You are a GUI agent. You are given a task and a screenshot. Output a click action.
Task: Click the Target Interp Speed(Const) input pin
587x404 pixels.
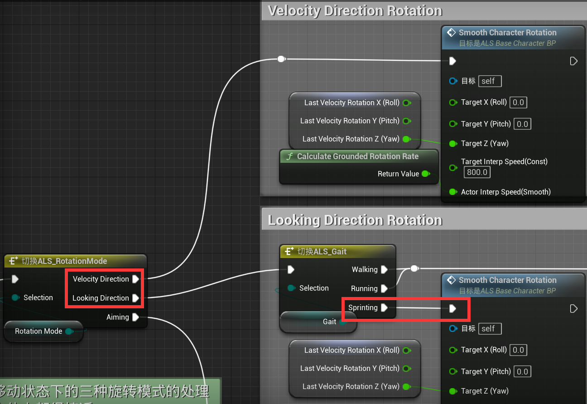coord(452,167)
